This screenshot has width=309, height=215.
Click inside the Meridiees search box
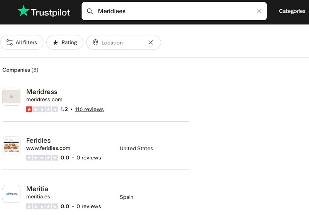pos(174,11)
